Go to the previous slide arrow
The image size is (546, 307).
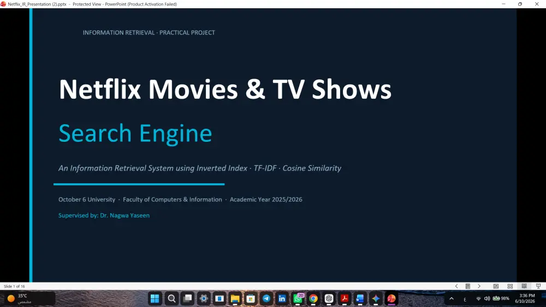coord(456,286)
